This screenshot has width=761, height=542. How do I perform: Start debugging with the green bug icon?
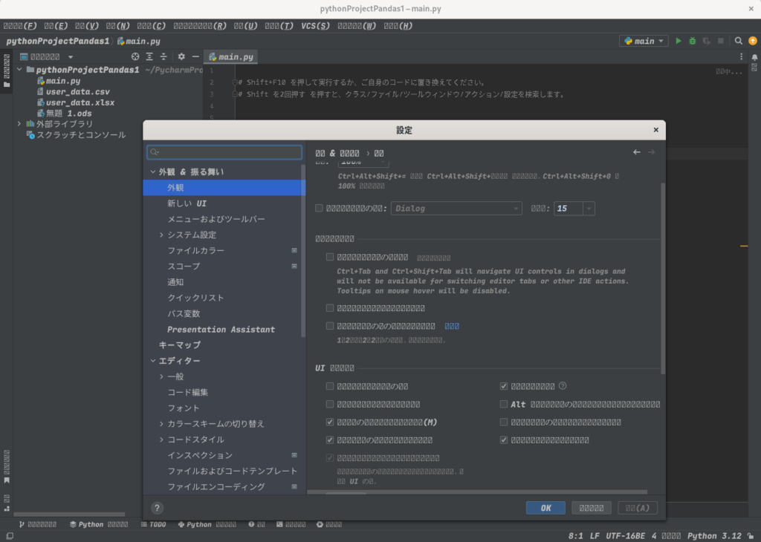tap(693, 42)
